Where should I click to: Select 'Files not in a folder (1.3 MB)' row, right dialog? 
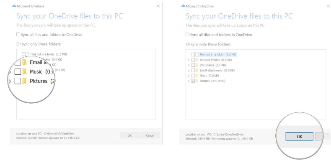[x=216, y=55]
